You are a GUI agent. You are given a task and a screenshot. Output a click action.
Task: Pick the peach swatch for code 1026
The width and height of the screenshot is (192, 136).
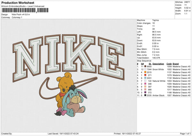(x=145, y=87)
